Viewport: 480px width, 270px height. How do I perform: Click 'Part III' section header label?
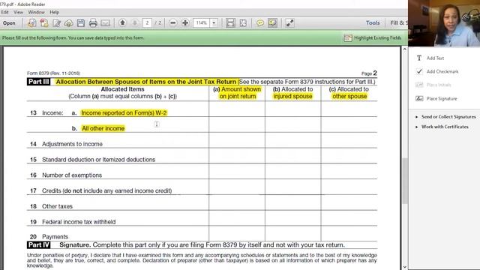tap(38, 82)
